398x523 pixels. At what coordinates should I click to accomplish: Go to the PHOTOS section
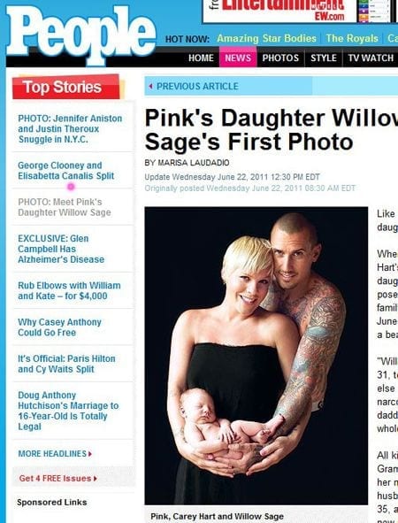(x=280, y=58)
